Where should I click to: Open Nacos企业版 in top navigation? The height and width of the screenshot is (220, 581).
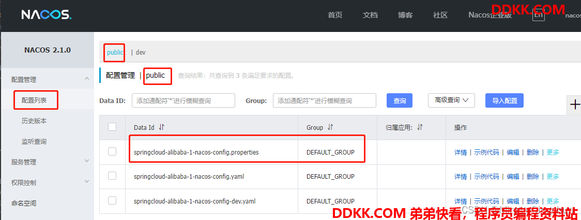pos(490,15)
